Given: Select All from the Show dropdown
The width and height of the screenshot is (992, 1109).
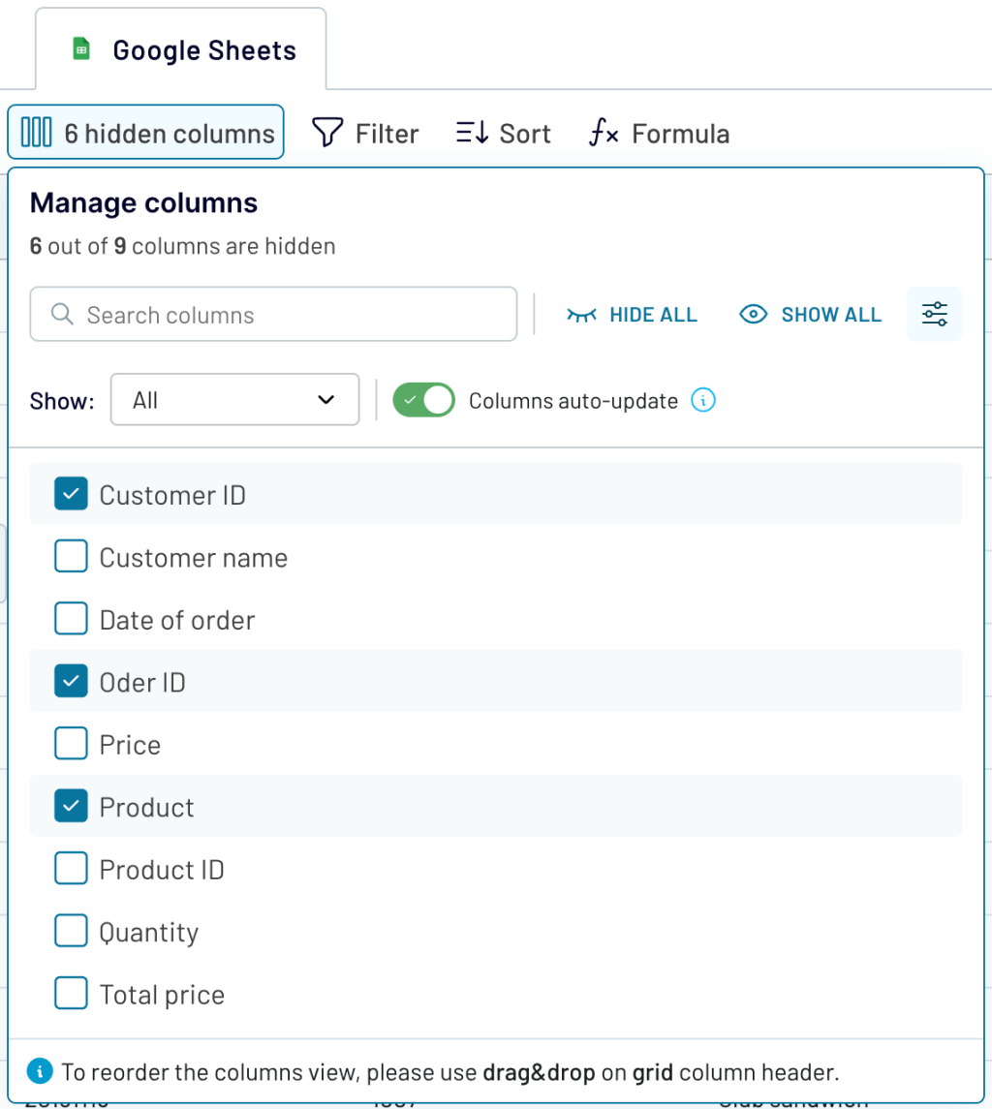Looking at the screenshot, I should coord(234,399).
